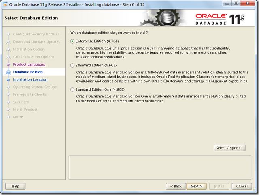This screenshot has height=195, width=259.
Task: Select the Database Edition step in sidebar
Action: (28, 72)
